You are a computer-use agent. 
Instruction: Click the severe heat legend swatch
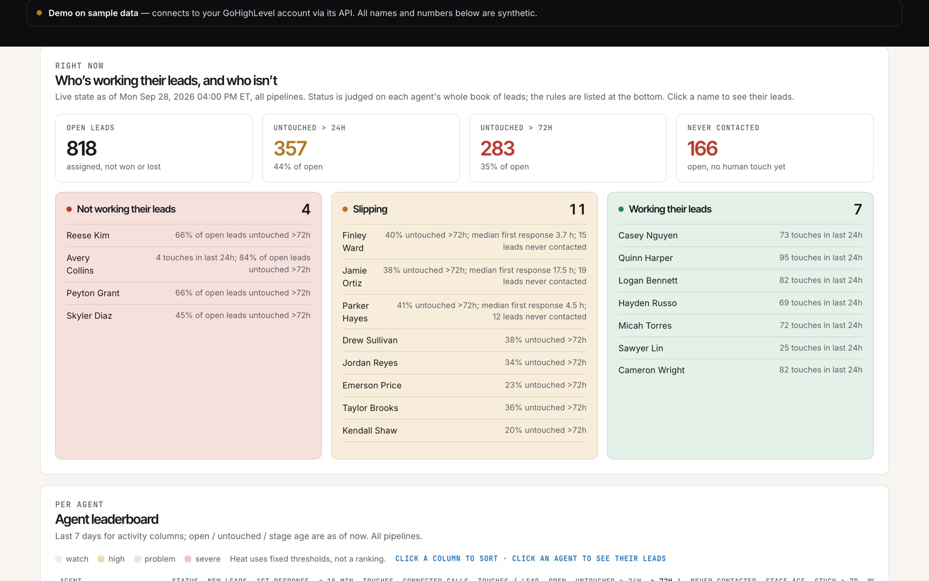coord(188,559)
